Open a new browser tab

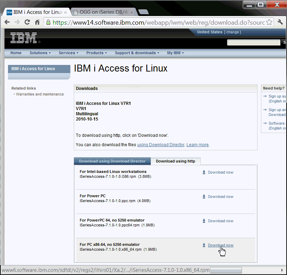143,12
